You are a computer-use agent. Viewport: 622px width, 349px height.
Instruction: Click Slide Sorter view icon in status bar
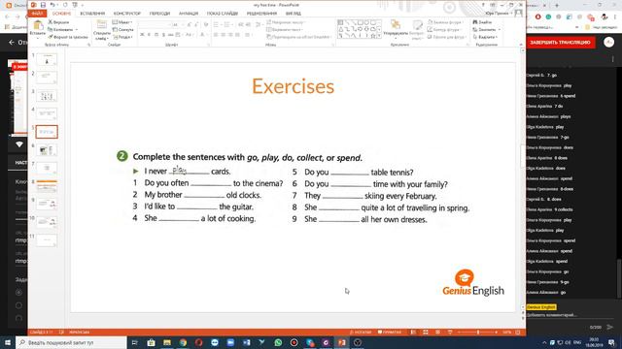(x=426, y=333)
